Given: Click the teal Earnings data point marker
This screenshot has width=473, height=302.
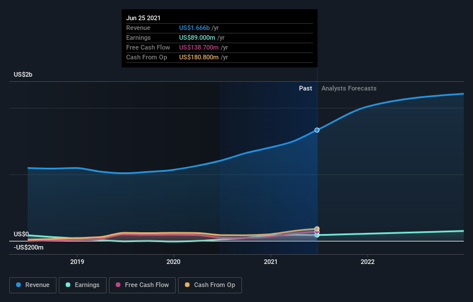Looking at the screenshot, I should 317,235.
